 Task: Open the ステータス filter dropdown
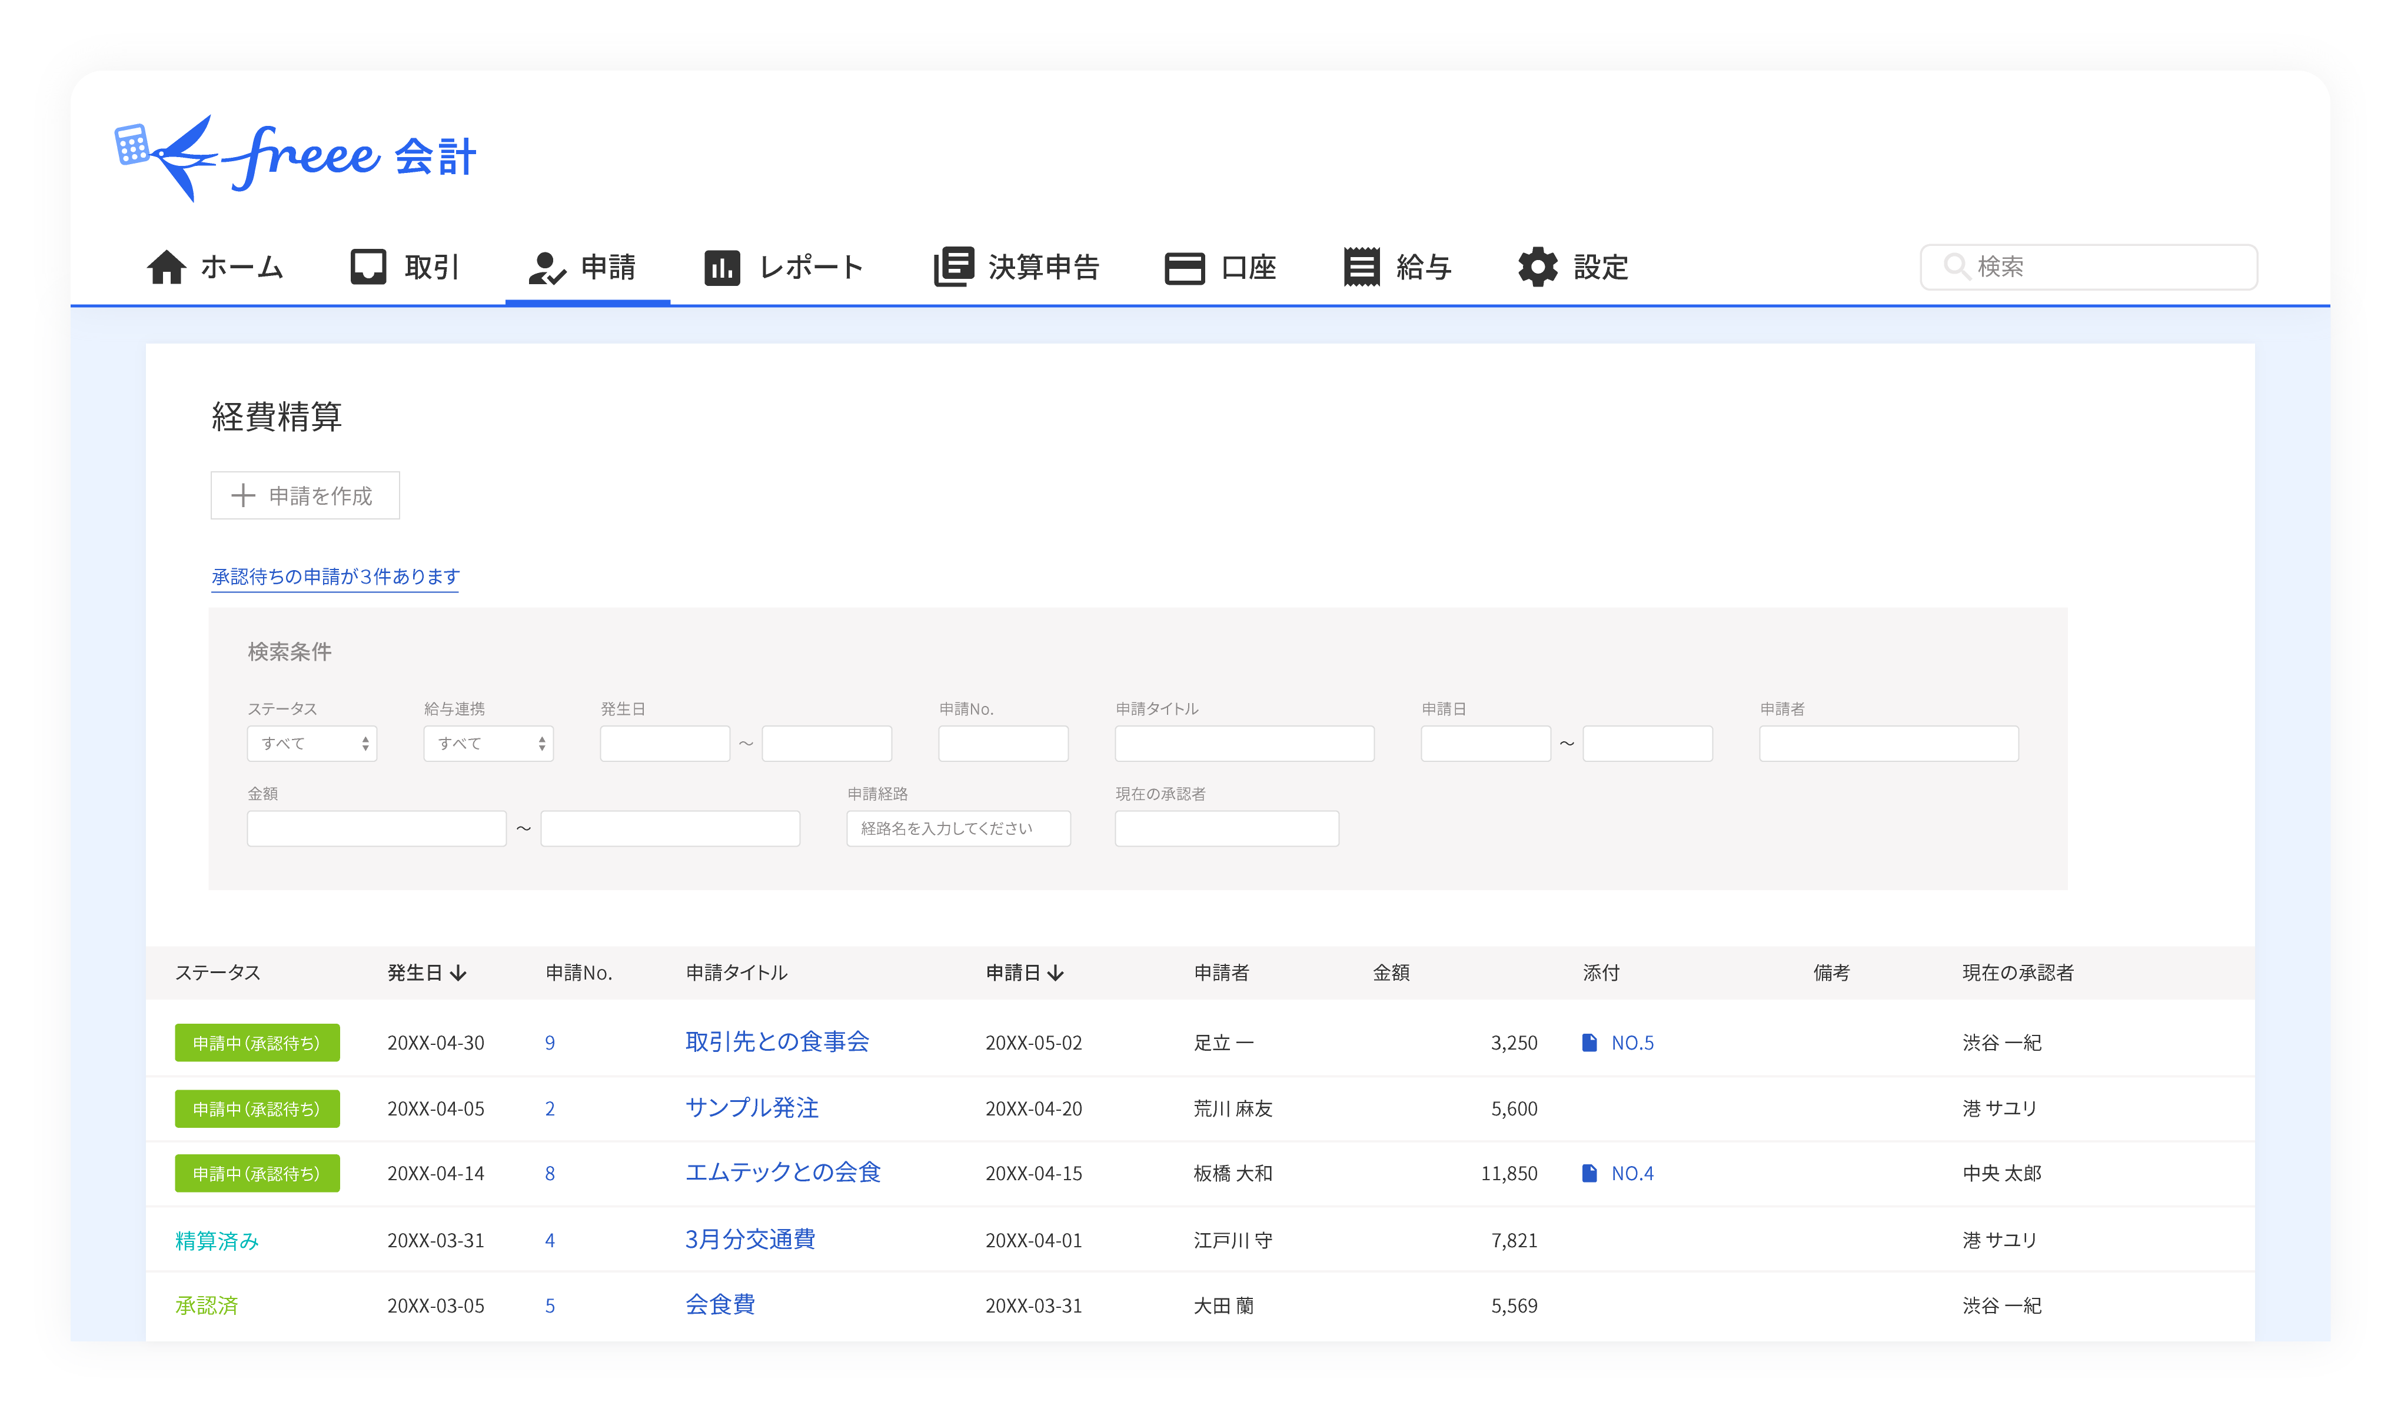point(311,743)
